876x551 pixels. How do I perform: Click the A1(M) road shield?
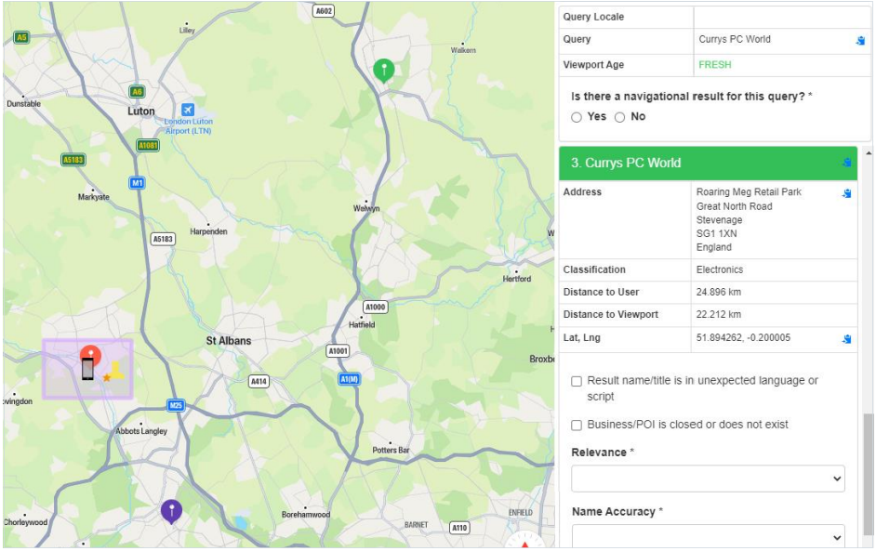pos(350,379)
